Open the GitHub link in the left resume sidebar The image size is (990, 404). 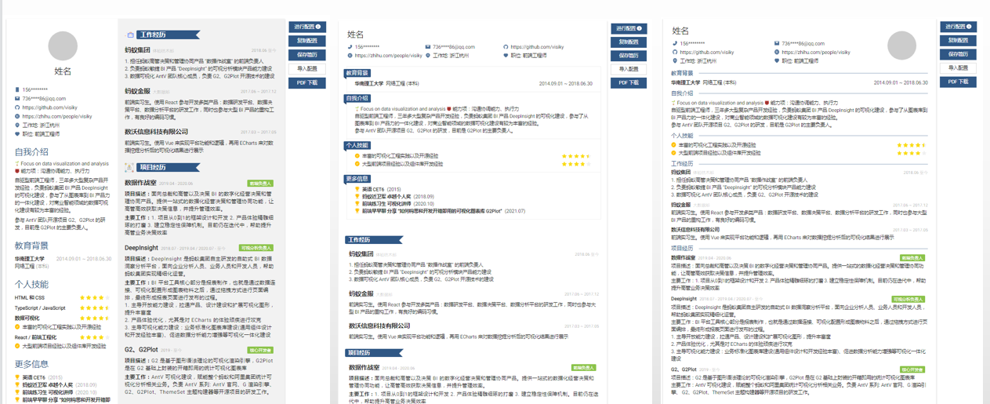tap(49, 107)
